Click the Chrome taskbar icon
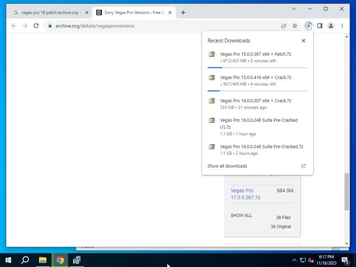This screenshot has height=267, width=356. point(60,260)
